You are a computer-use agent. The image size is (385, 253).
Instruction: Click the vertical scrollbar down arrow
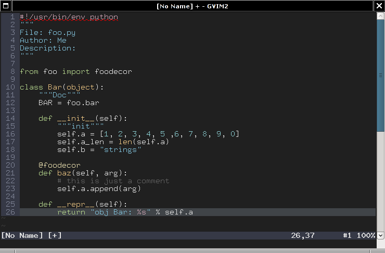pos(380,235)
